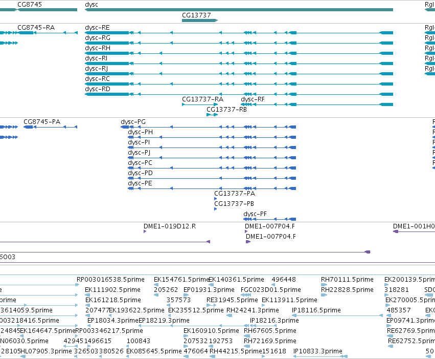Select the dysc-RE transcript label
The image size is (435, 359).
click(97, 28)
